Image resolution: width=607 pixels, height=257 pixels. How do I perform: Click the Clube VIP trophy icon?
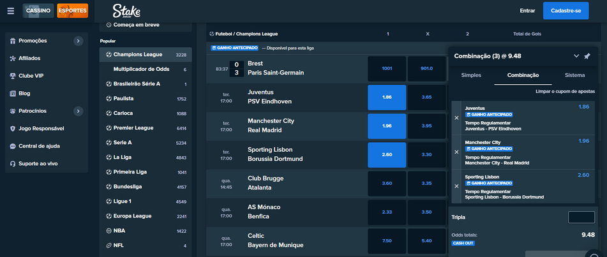(x=13, y=76)
